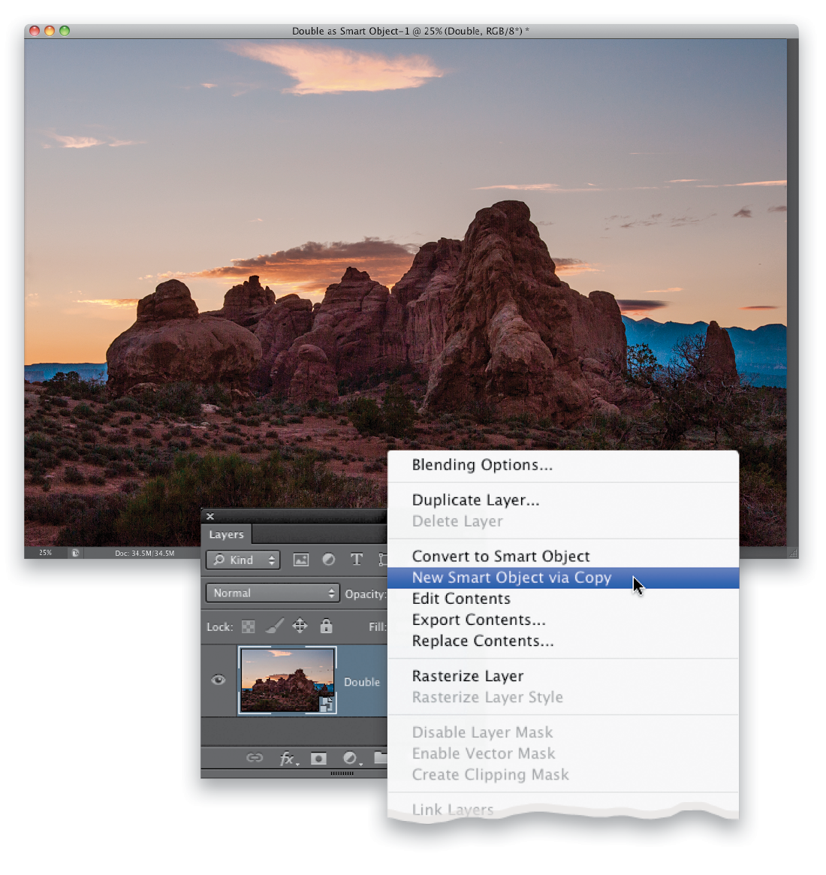This screenshot has height=875, width=826.
Task: Click the type layer filter icon
Action: [357, 560]
